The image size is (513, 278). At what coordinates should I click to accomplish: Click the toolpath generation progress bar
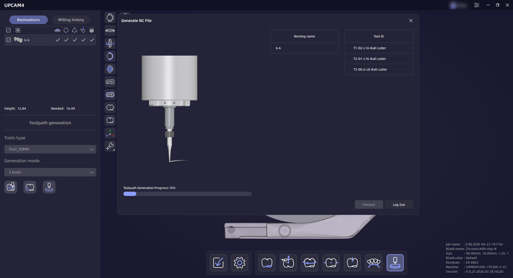(x=187, y=194)
